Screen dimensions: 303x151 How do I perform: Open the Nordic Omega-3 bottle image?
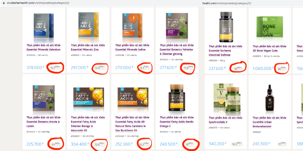[x=177, y=98]
